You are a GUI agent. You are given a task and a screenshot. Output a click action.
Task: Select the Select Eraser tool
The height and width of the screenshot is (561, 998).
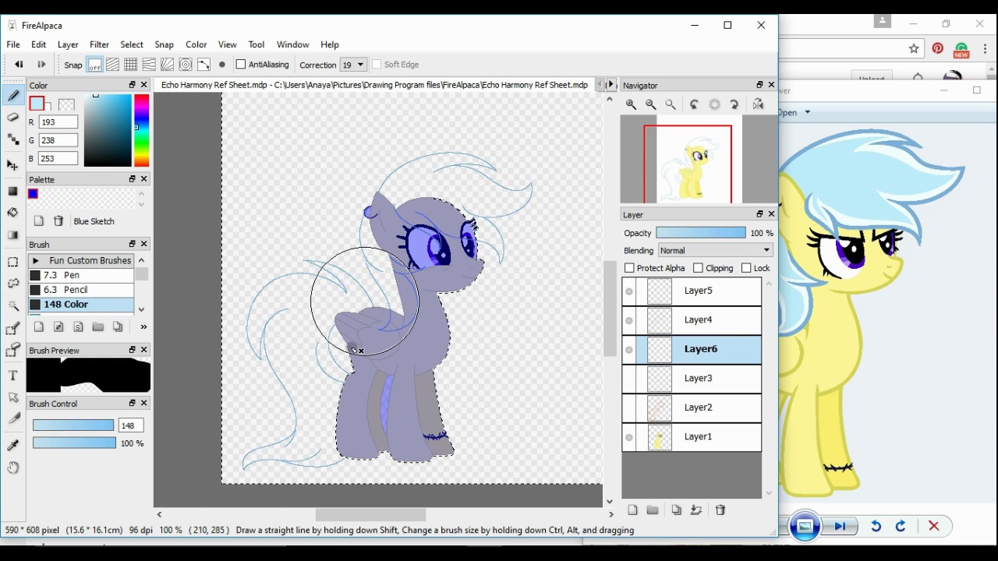tap(13, 351)
